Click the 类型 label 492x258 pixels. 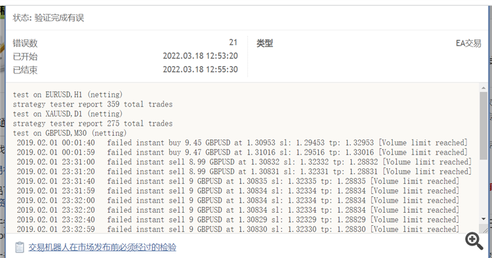tap(264, 43)
